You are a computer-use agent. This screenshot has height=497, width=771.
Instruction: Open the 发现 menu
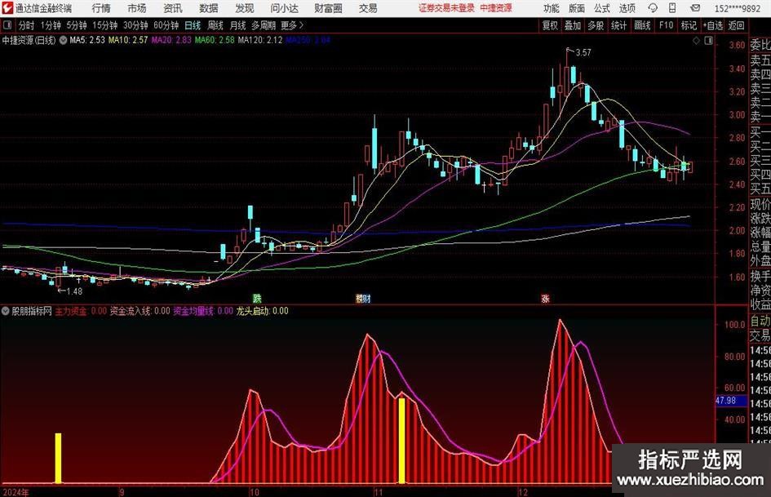pyautogui.click(x=245, y=8)
